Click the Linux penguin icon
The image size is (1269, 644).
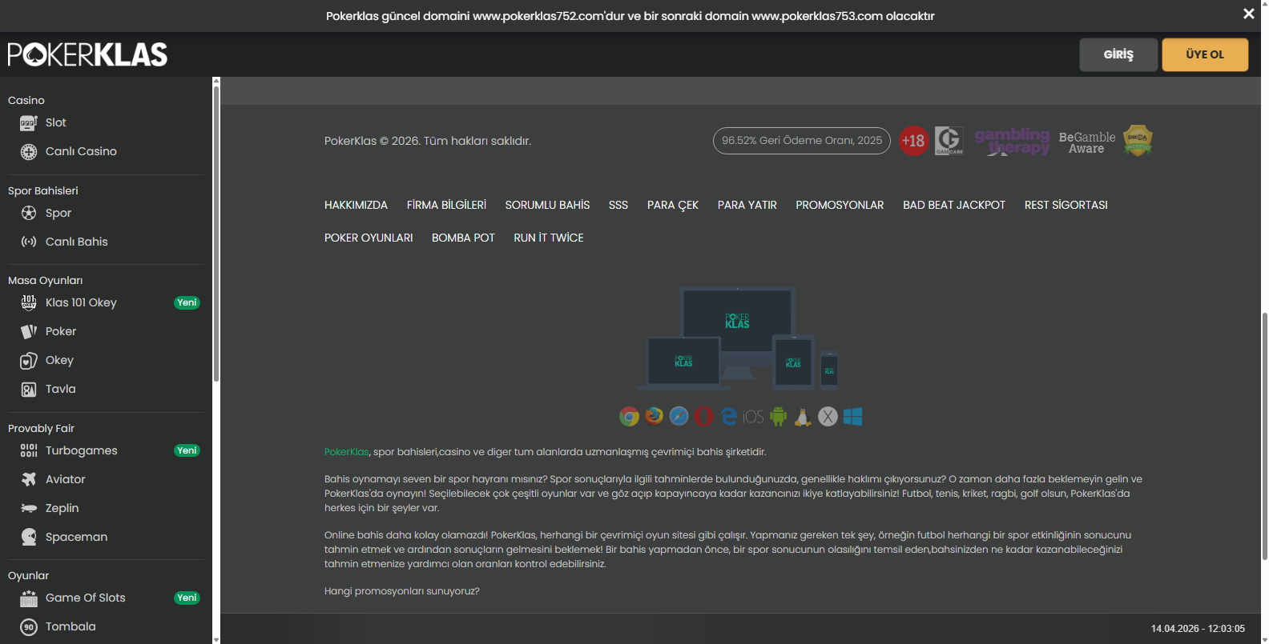[803, 416]
